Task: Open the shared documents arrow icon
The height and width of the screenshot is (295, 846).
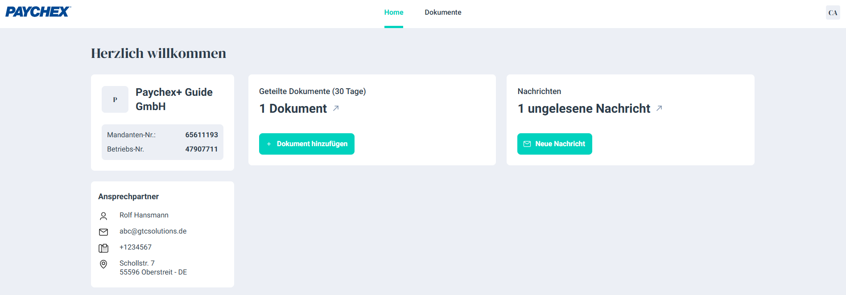Action: (x=336, y=108)
